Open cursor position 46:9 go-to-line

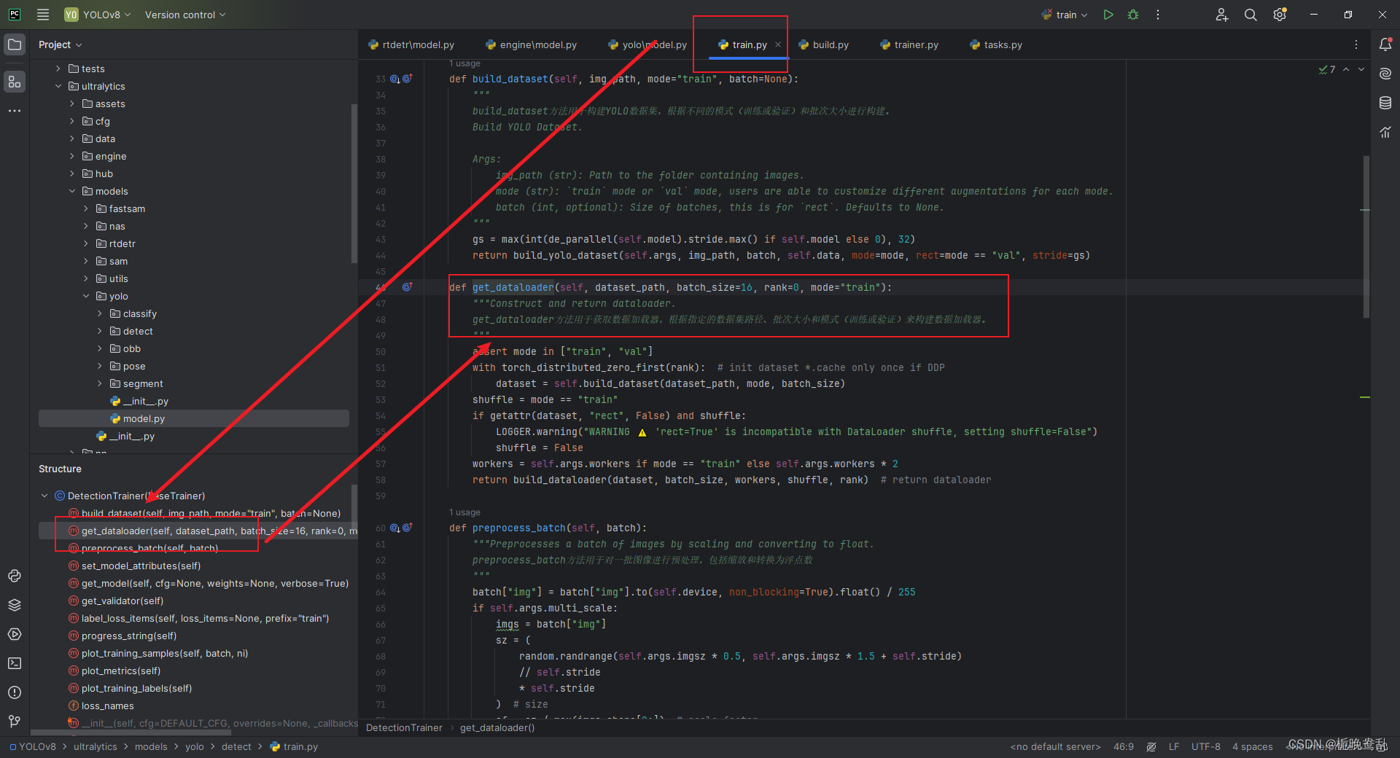pos(1124,746)
